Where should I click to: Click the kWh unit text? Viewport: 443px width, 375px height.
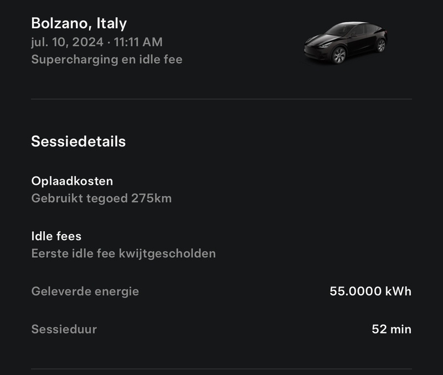pos(398,291)
